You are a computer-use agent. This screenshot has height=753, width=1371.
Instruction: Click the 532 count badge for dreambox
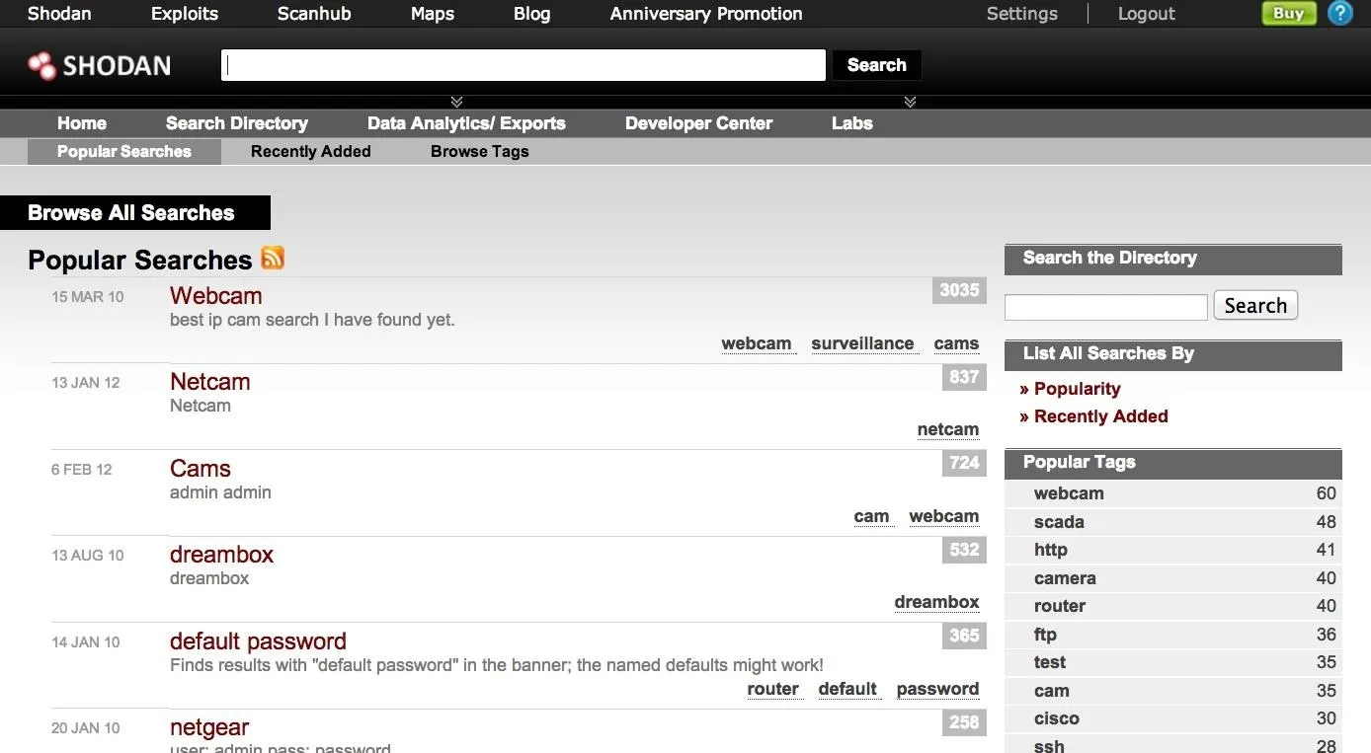(x=964, y=550)
